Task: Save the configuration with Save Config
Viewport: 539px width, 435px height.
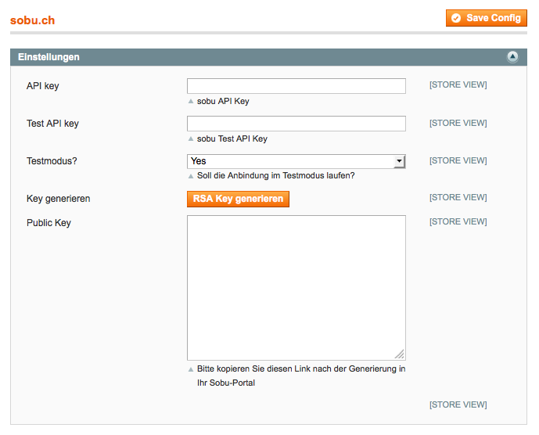Action: tap(487, 18)
